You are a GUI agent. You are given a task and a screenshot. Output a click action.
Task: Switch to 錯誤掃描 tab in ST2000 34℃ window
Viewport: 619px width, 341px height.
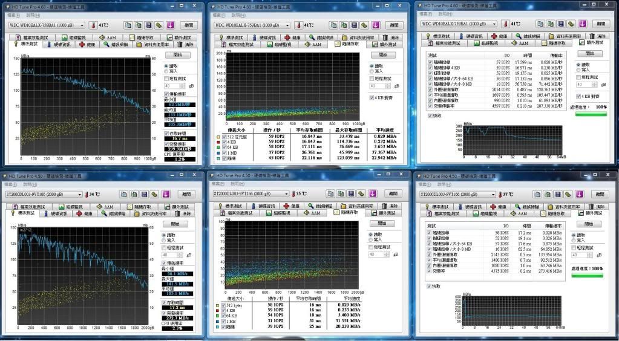113,213
